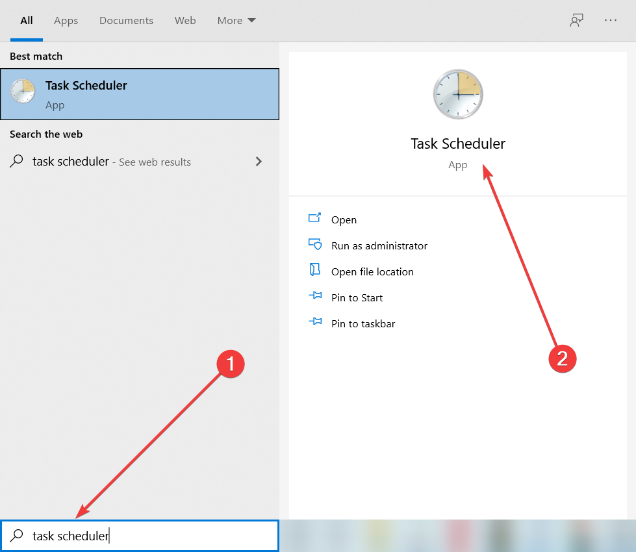
Task: Click the Pin to taskbar pin icon
Action: click(x=315, y=321)
